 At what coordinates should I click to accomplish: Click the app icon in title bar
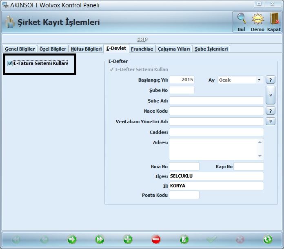click(5, 5)
